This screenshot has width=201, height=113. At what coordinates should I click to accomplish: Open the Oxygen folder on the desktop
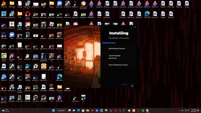click(52, 4)
